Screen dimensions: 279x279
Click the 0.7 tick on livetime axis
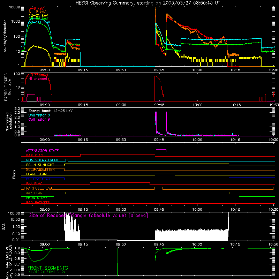click(17, 264)
